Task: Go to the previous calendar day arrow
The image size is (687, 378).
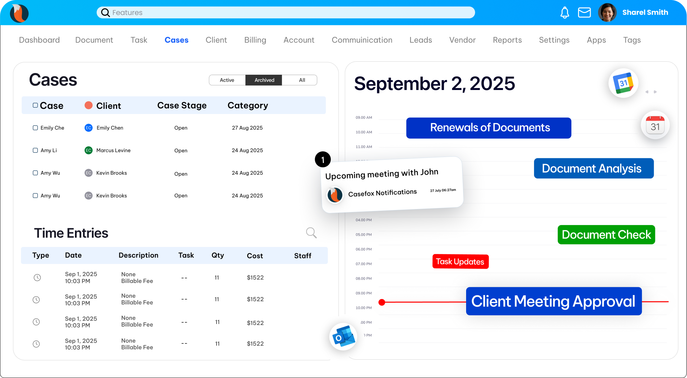Action: (647, 92)
